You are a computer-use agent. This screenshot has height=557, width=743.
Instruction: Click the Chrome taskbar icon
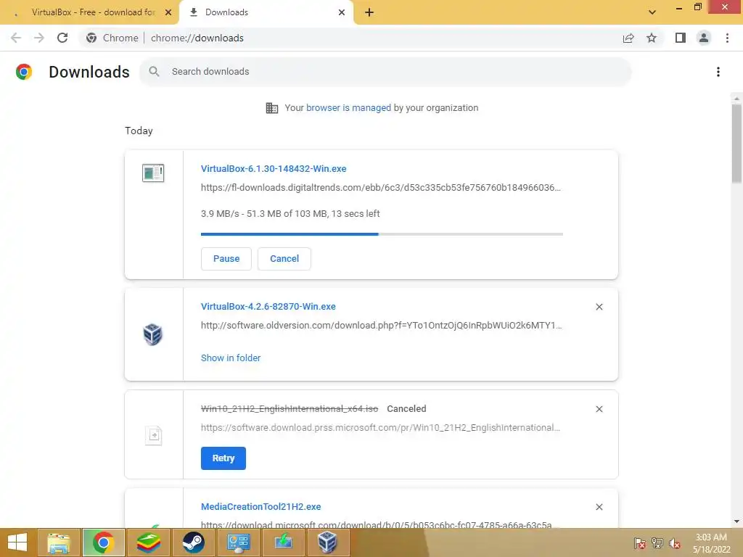tap(103, 542)
